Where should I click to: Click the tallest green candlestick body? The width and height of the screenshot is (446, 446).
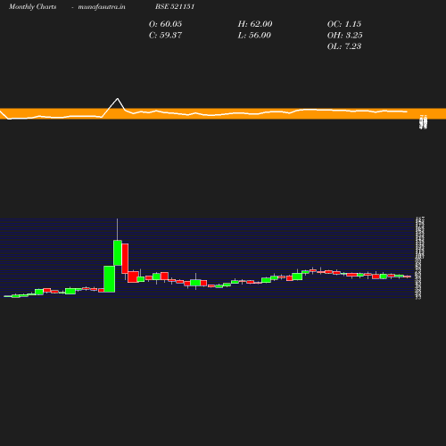coord(110,279)
